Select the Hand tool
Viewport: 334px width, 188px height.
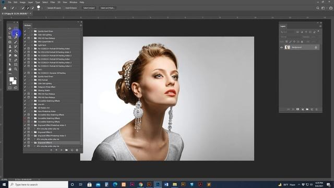coord(10,69)
